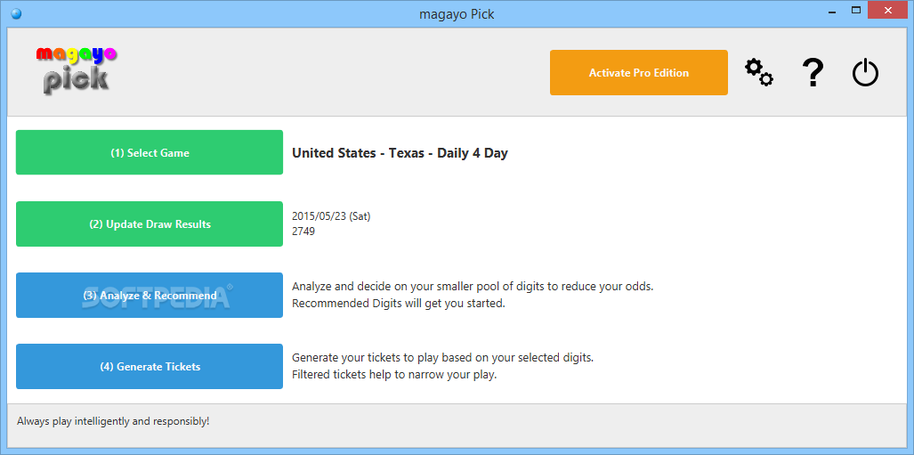Click the Recommended Digits description text
This screenshot has height=455, width=914.
point(399,303)
